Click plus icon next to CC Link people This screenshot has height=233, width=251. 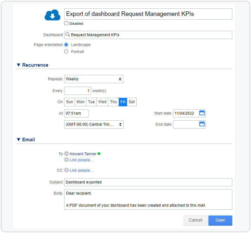66,170
